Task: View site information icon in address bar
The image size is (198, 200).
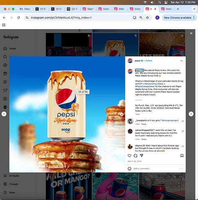Action: (x=27, y=18)
